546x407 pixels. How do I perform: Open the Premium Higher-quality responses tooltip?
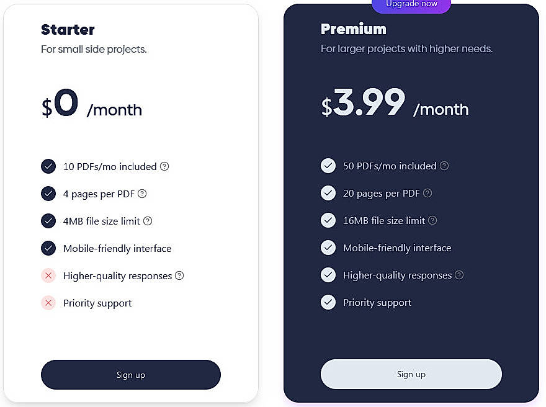460,275
